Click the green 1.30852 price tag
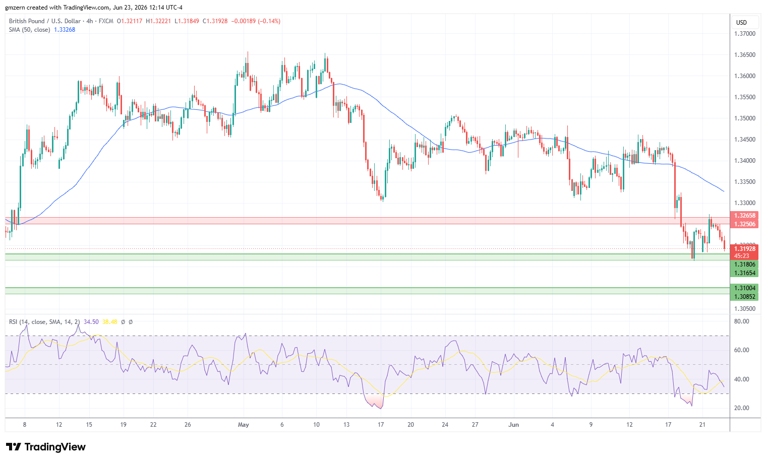Viewport: 766px width, 462px height. pos(744,297)
